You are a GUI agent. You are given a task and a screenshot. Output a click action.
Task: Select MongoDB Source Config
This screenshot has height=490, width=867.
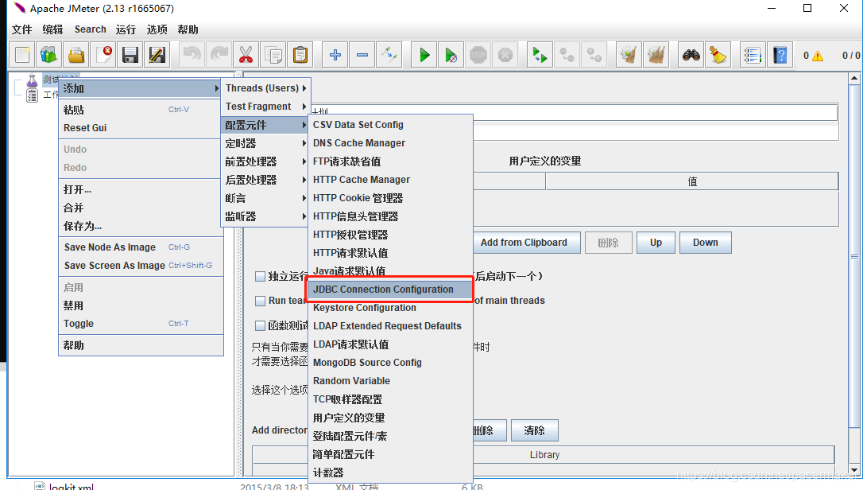[390, 362]
